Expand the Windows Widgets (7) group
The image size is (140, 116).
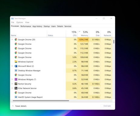12,79
